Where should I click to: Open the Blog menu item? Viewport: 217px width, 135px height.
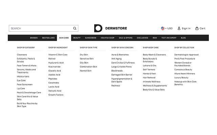coord(183,38)
